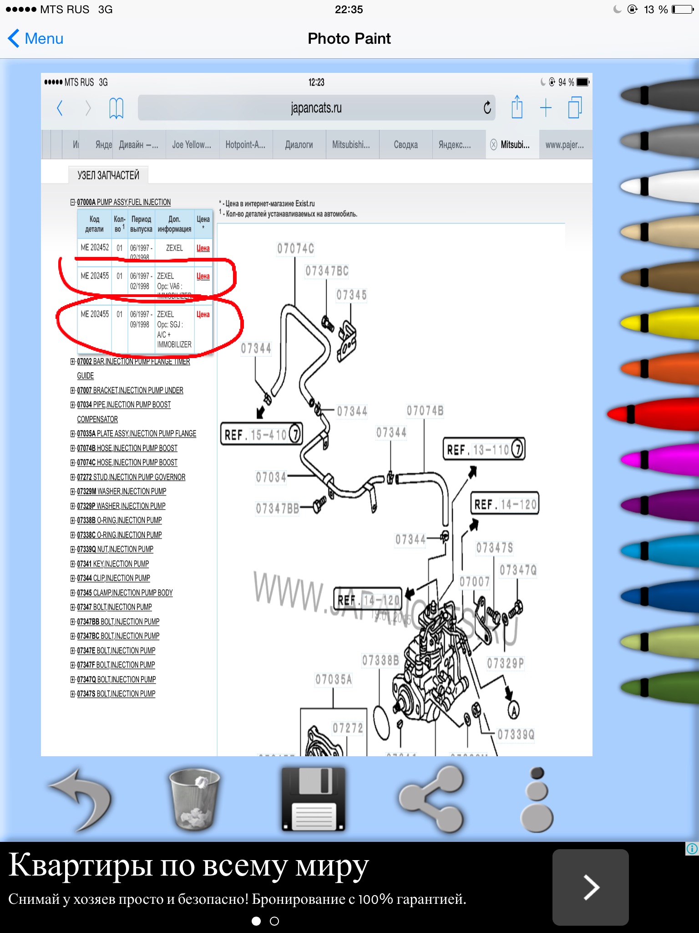Tap the battery indicator in the top status bar
Screen dimensions: 699x933
click(x=683, y=10)
